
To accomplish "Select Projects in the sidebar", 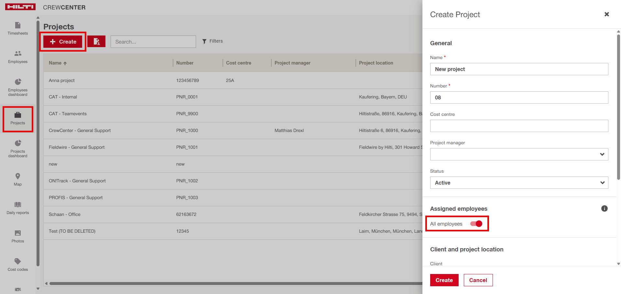I will [18, 119].
